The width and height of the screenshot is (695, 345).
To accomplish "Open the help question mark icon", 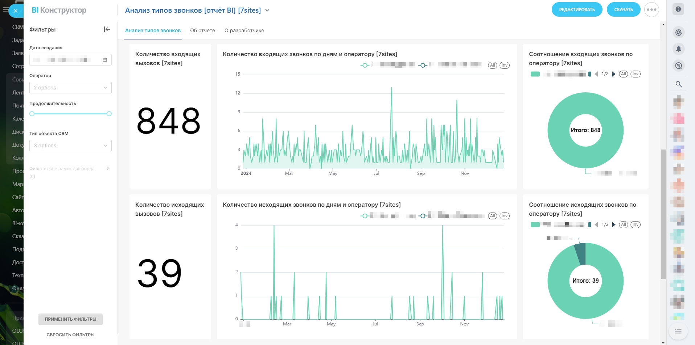I will [x=678, y=9].
